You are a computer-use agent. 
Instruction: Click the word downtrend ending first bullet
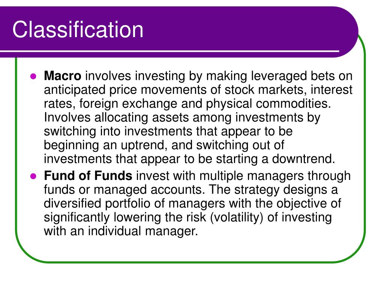coord(303,159)
